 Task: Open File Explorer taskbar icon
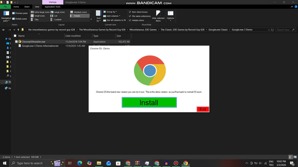tap(99, 163)
